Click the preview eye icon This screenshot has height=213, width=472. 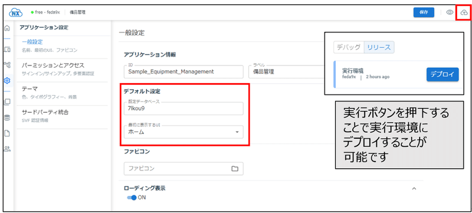click(x=450, y=12)
